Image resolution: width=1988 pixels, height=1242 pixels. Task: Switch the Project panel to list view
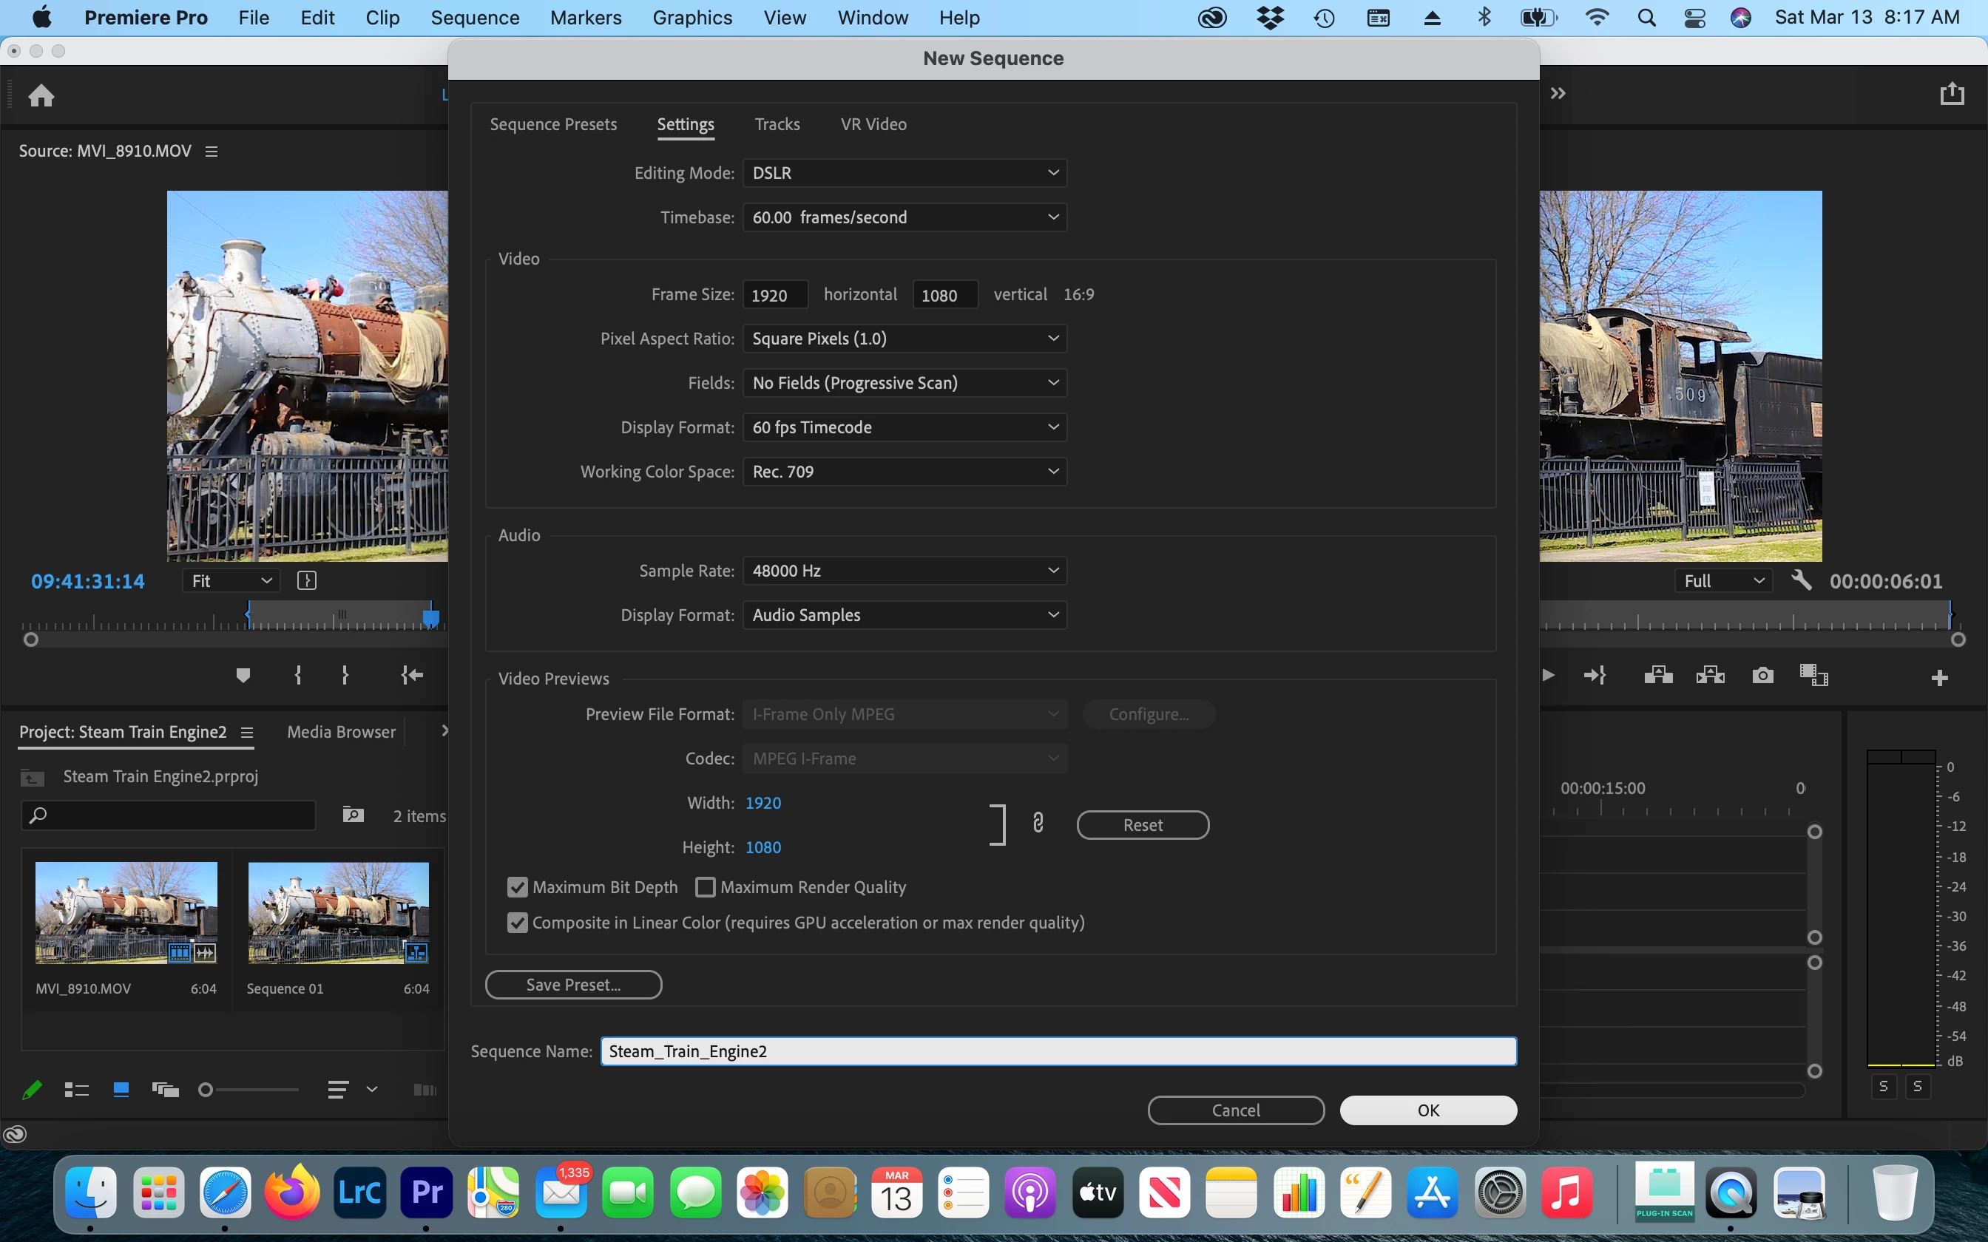(x=76, y=1090)
